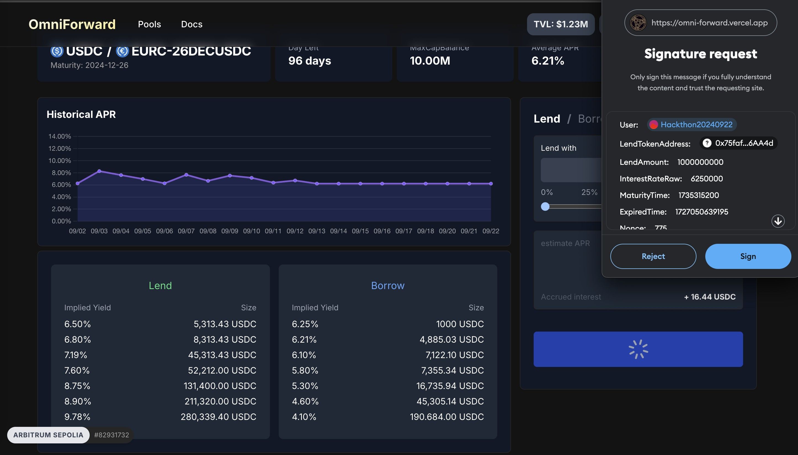
Task: Click the 0x75faf...6AA4d token address
Action: coord(744,143)
